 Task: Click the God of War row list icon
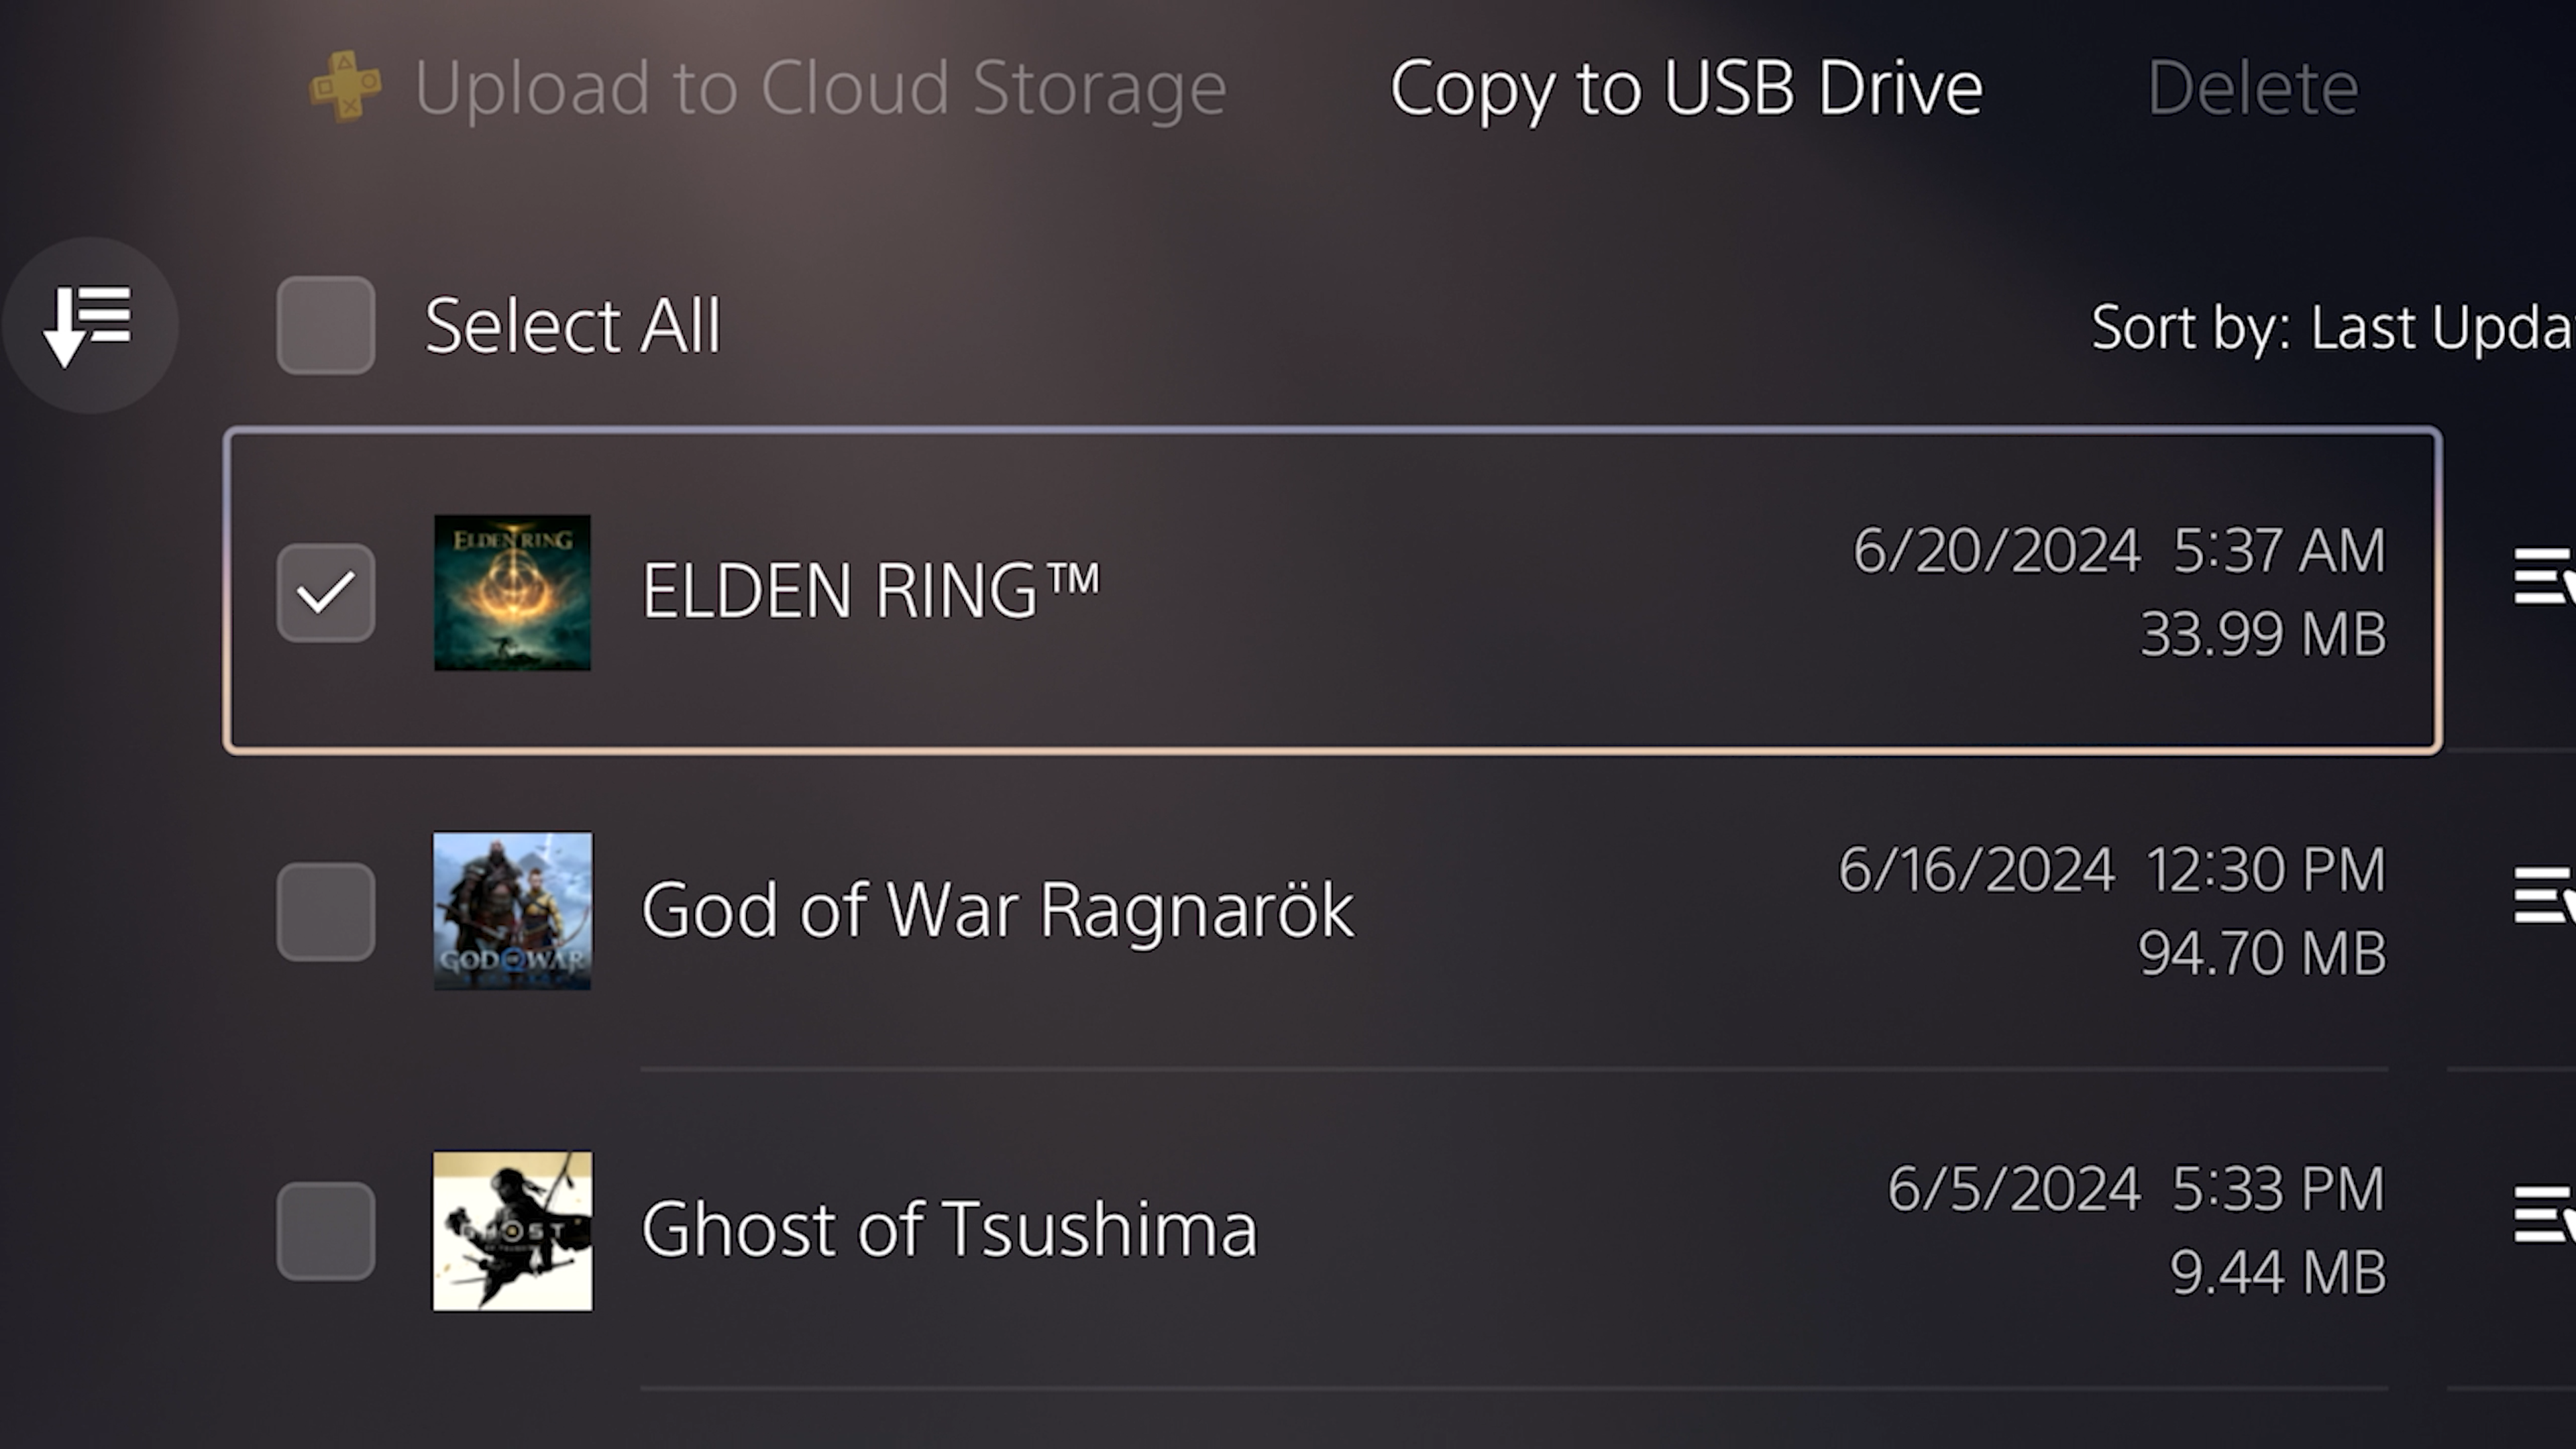pos(2544,896)
